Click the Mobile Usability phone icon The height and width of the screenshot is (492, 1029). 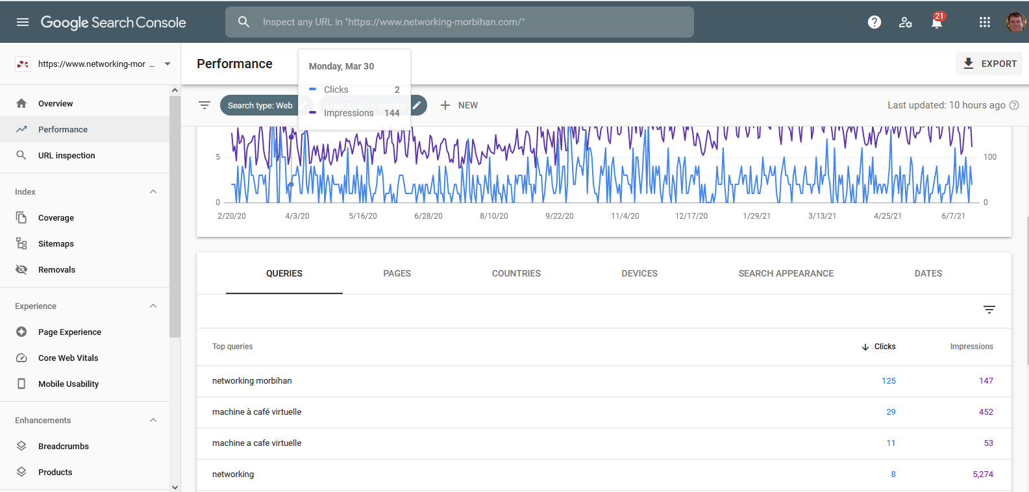[x=21, y=384]
